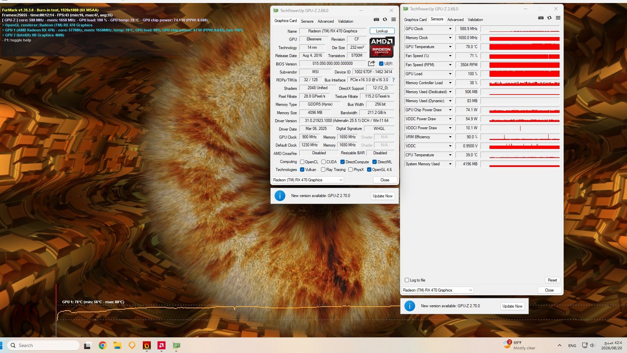Open GPU selector dropdown in Sensors window

coord(437,290)
